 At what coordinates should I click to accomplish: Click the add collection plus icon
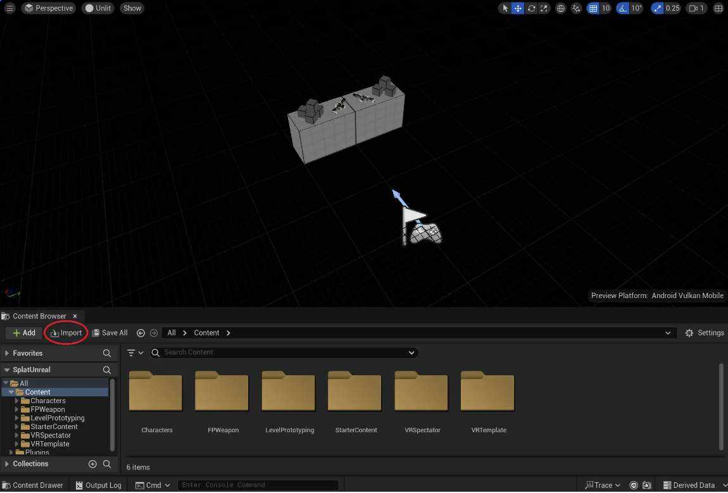[92, 464]
